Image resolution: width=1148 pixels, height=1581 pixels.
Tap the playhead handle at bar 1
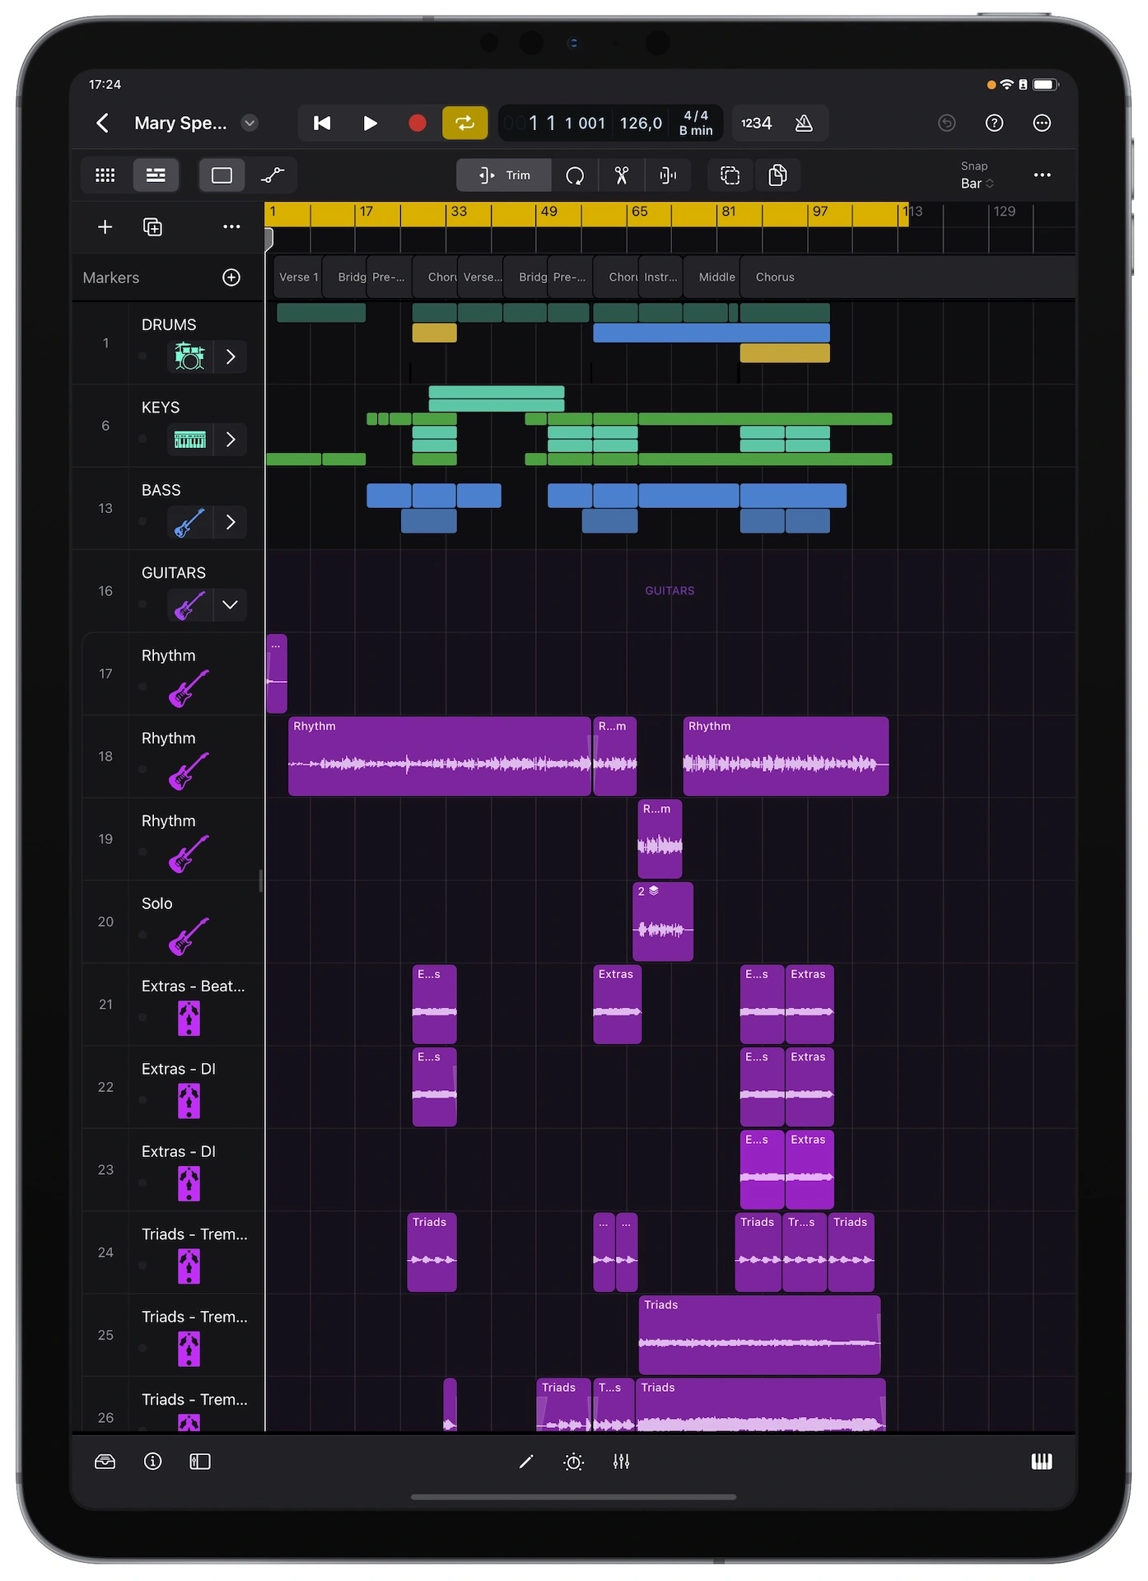(x=268, y=240)
